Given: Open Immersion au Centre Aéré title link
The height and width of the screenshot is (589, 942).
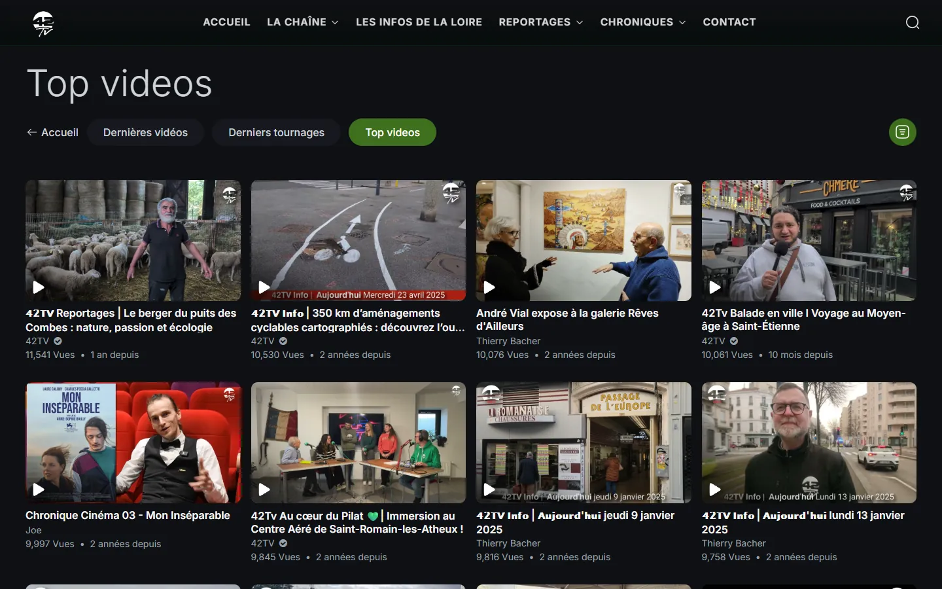Looking at the screenshot, I should click(x=357, y=522).
